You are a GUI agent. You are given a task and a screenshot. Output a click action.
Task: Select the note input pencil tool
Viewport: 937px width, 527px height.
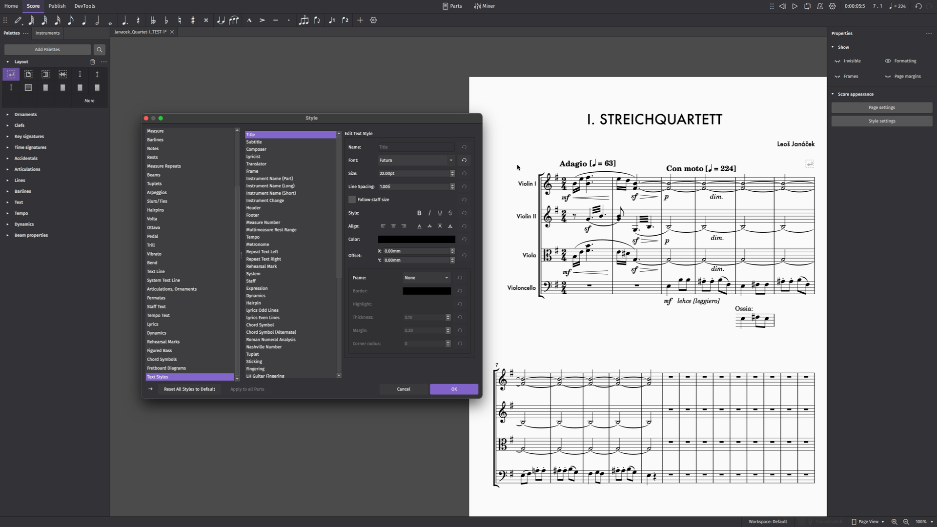(18, 20)
